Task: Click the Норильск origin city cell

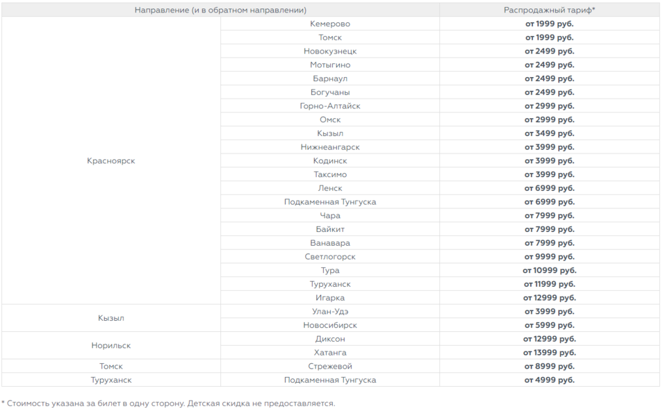Action: pos(111,346)
